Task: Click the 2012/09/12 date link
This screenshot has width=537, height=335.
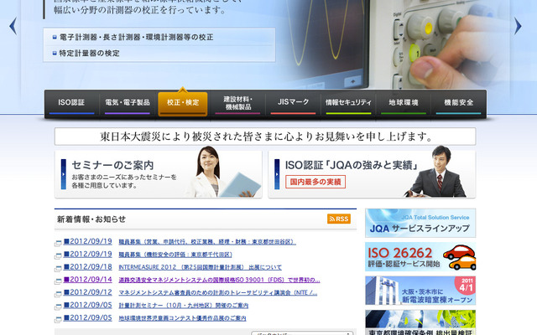Action: coord(87,292)
